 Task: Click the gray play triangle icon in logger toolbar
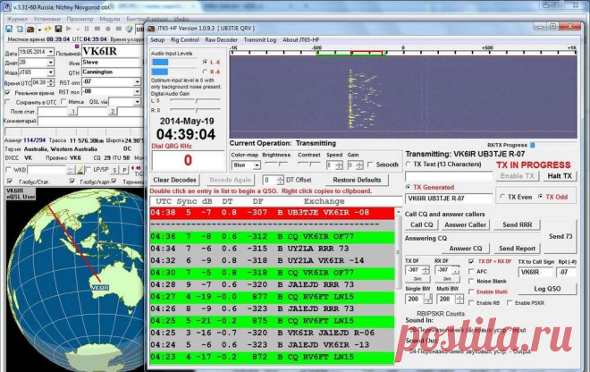point(69,29)
